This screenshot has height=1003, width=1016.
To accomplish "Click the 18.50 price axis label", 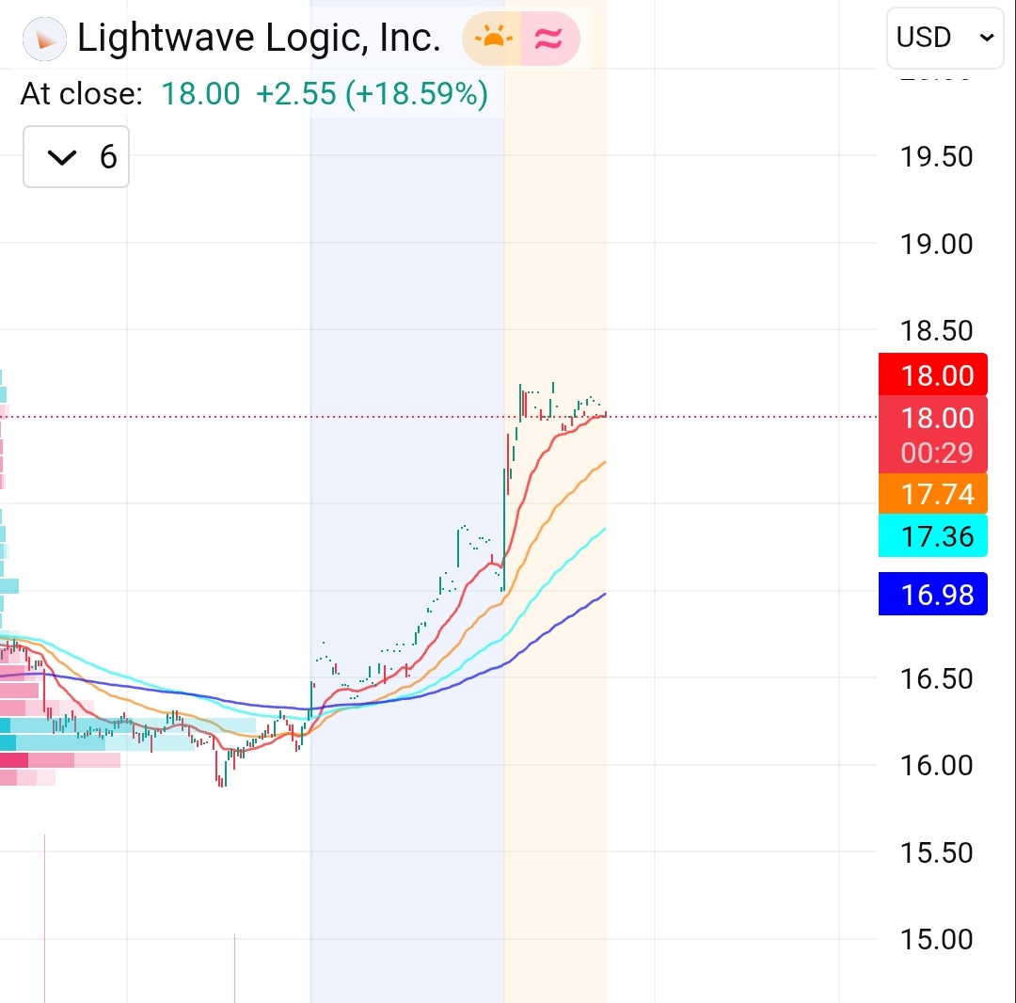I will pos(936,330).
